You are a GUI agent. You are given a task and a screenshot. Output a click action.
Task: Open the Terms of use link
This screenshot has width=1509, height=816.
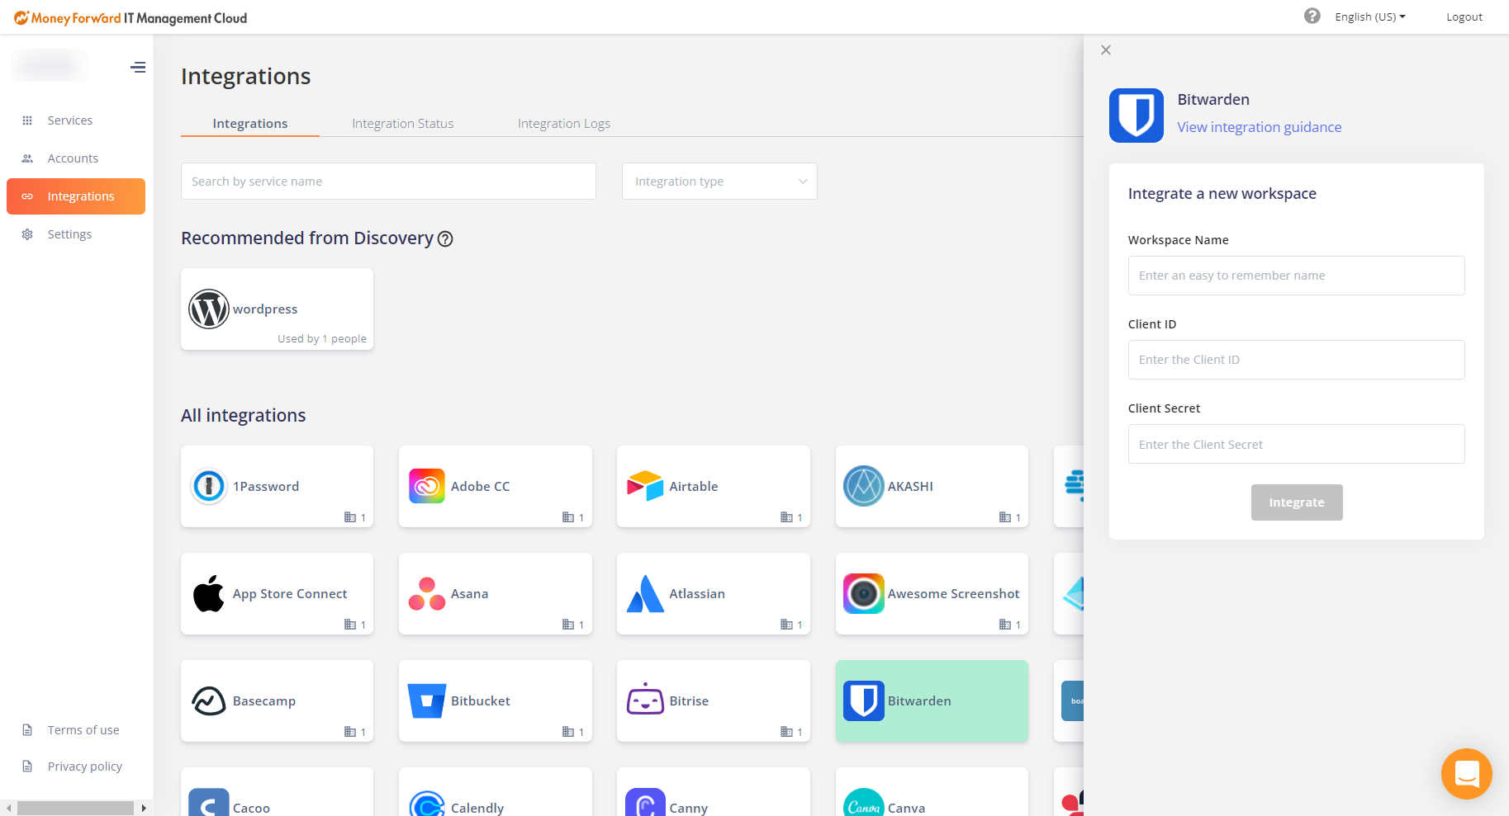83,730
